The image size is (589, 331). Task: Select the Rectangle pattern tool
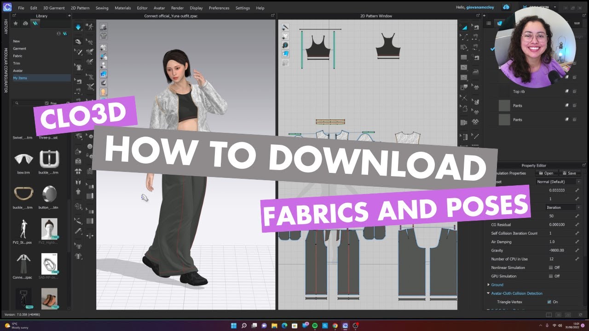(x=464, y=57)
